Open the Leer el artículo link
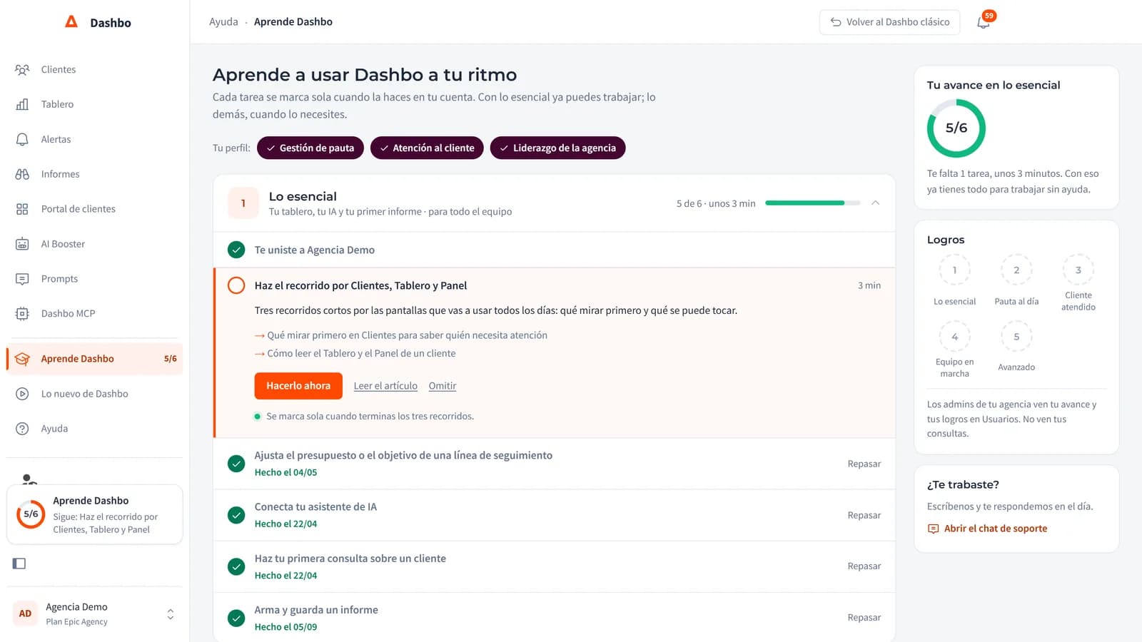1142x642 pixels. pyautogui.click(x=385, y=386)
